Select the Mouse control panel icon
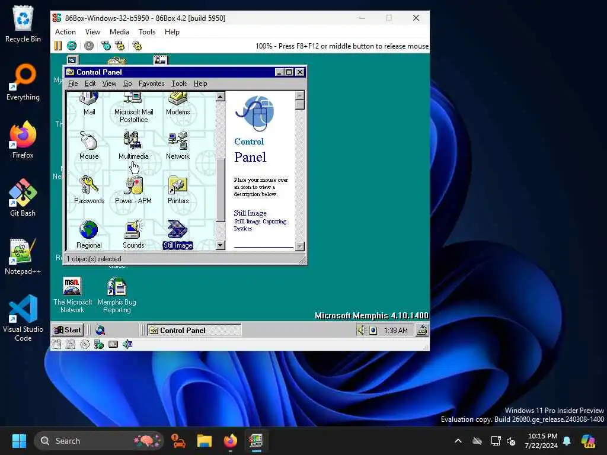This screenshot has width=607, height=455. [x=89, y=146]
